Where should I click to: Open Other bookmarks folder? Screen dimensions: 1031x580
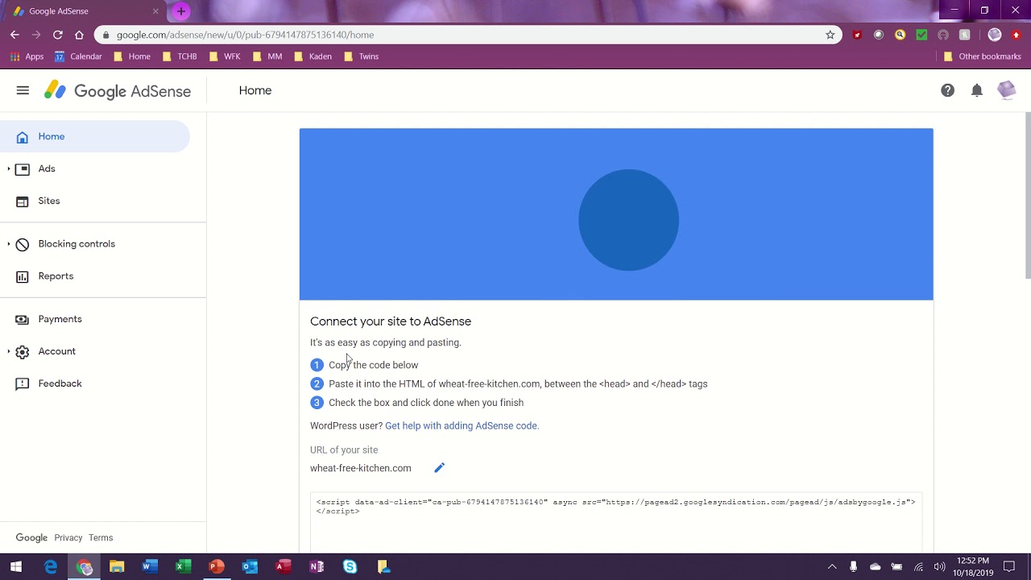[x=982, y=56]
